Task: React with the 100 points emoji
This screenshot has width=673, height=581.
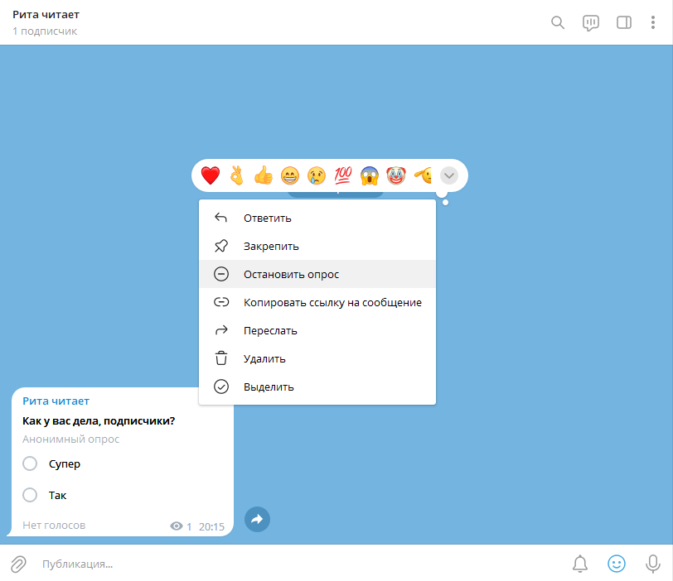Action: tap(342, 175)
